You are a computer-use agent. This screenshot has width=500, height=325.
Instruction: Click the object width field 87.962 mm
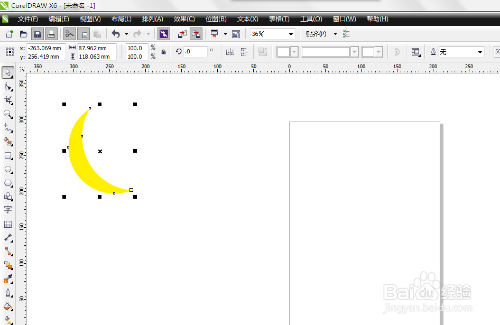pos(97,48)
